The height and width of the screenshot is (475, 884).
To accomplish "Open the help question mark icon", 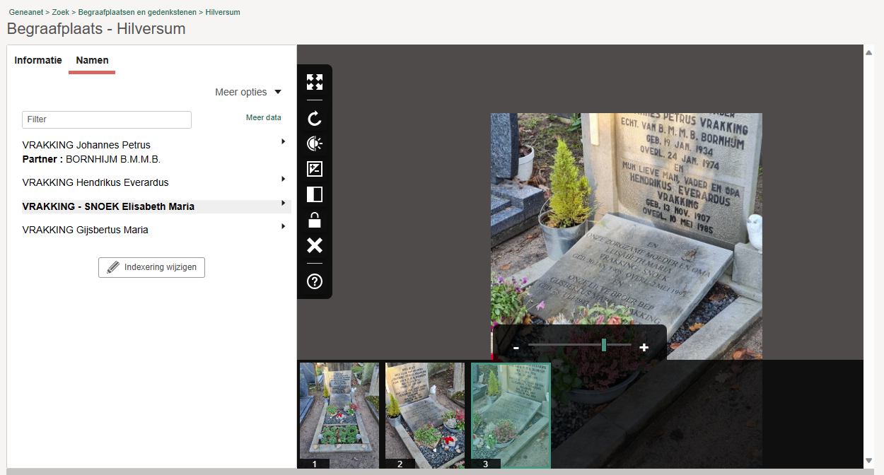I will (x=315, y=281).
